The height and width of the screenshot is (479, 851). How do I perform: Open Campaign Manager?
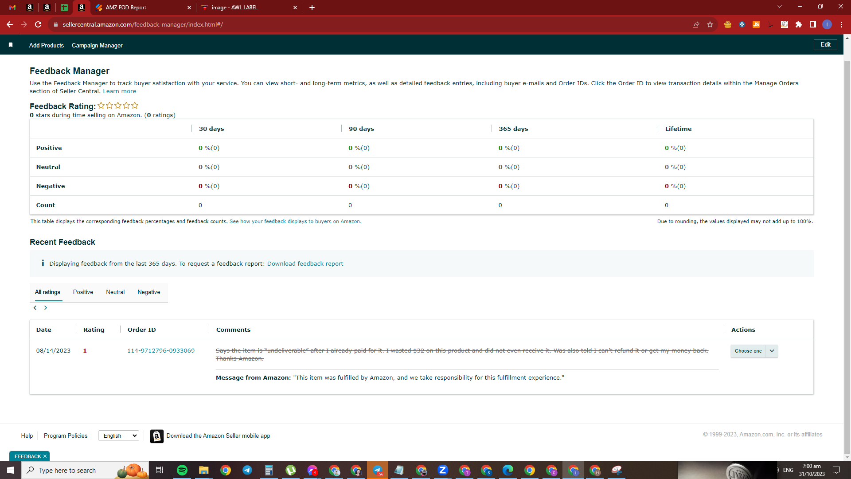coord(97,46)
